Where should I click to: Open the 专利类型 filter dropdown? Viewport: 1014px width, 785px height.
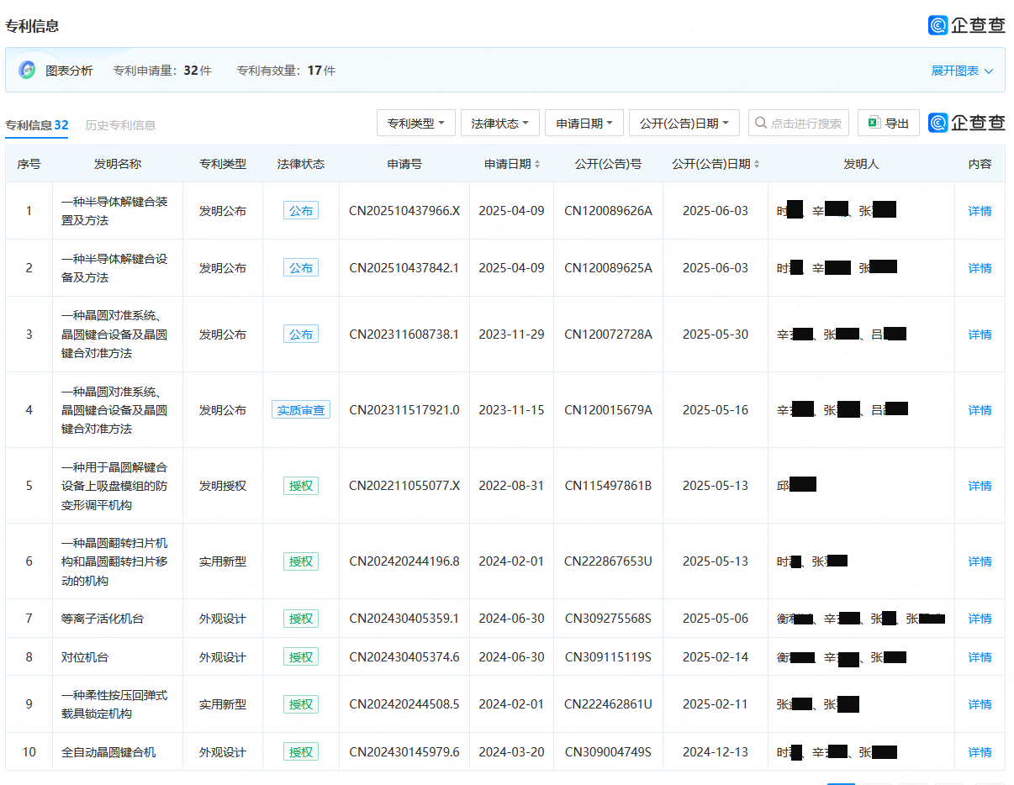(x=416, y=123)
